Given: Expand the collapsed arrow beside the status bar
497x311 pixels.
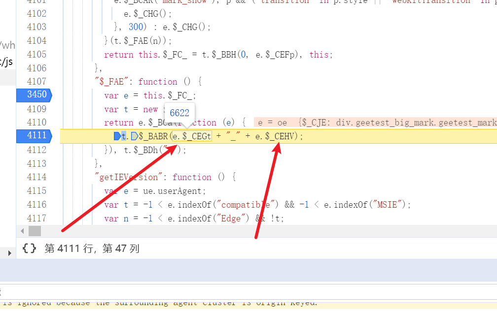Looking at the screenshot, I should (x=9, y=253).
